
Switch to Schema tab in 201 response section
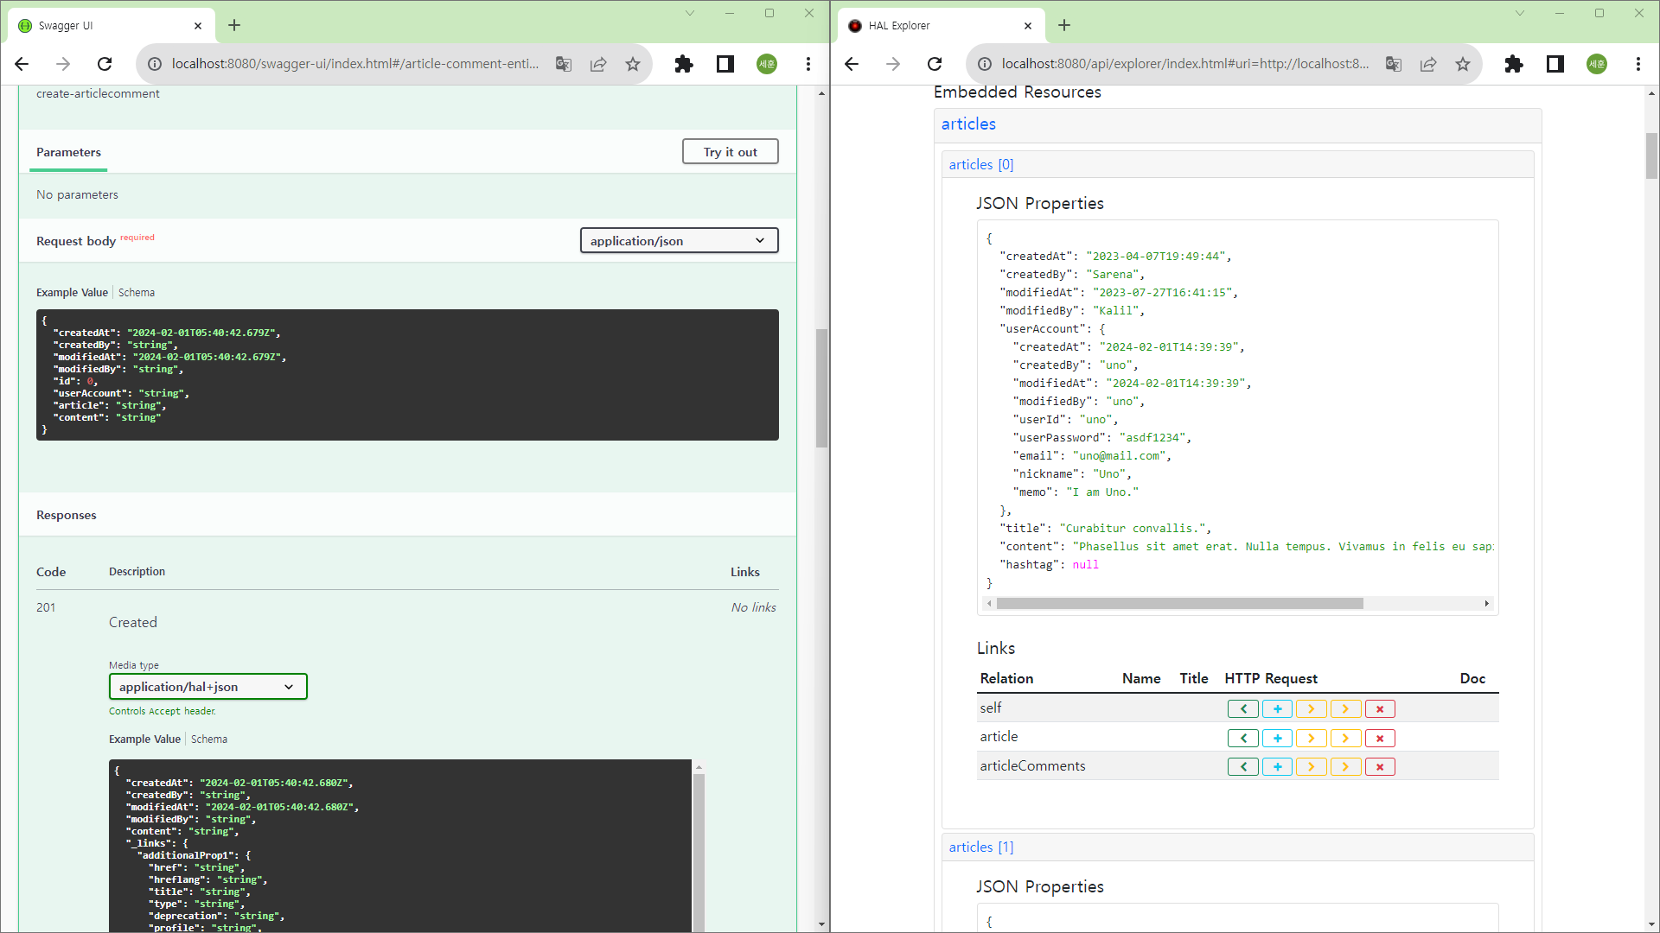[209, 739]
